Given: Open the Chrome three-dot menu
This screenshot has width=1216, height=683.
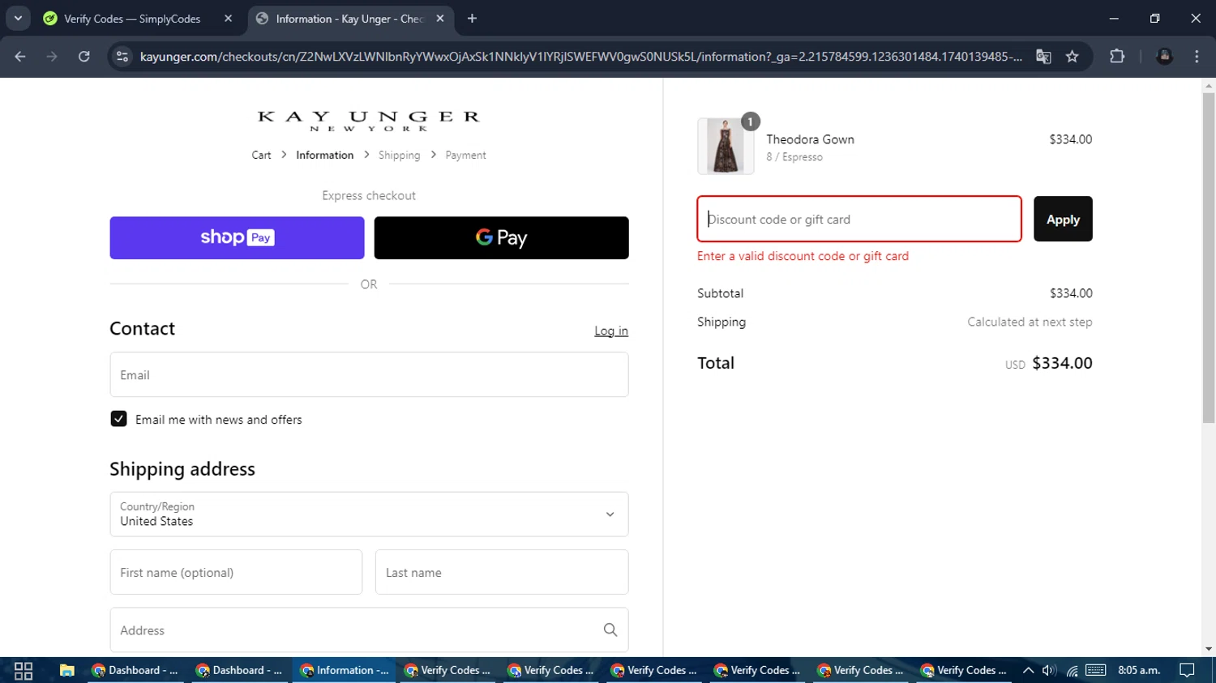Looking at the screenshot, I should click(1197, 57).
